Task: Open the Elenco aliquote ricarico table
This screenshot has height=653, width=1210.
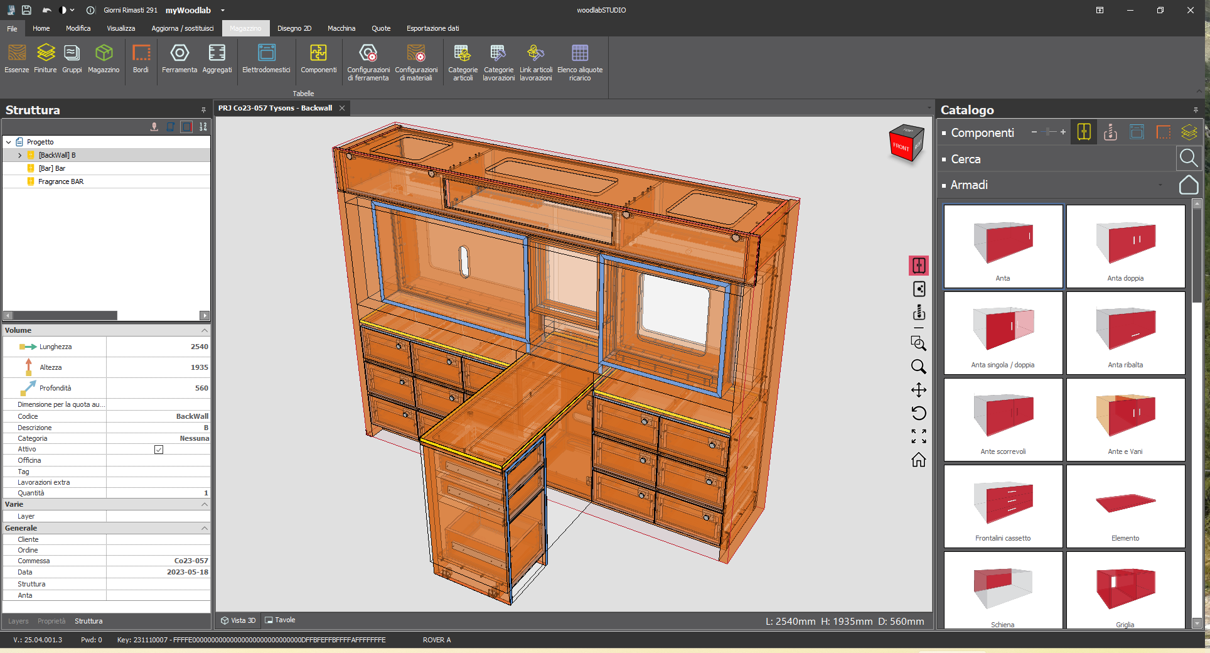Action: point(579,62)
